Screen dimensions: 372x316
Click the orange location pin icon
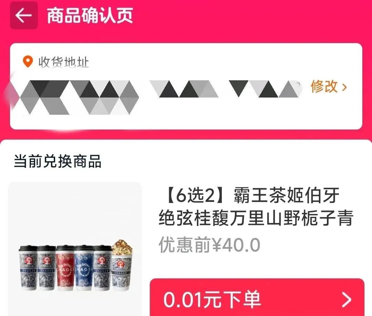tap(28, 62)
